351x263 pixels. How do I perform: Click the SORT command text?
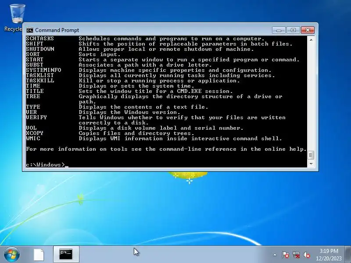click(32, 54)
